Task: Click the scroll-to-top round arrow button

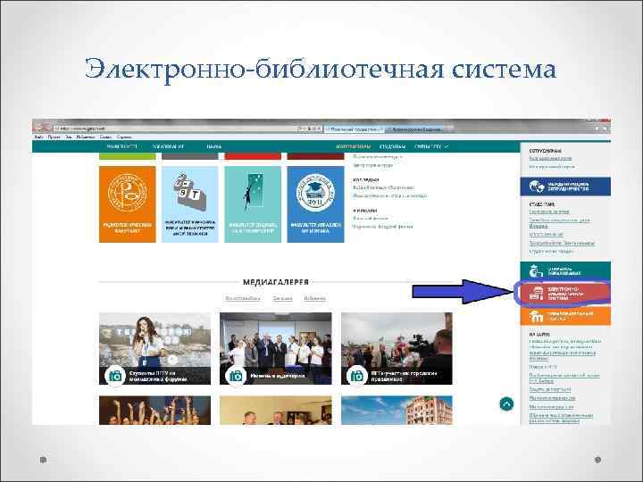Action: click(x=506, y=403)
